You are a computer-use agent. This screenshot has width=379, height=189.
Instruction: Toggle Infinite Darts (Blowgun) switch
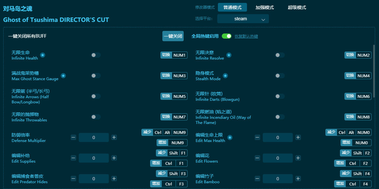click(x=280, y=96)
